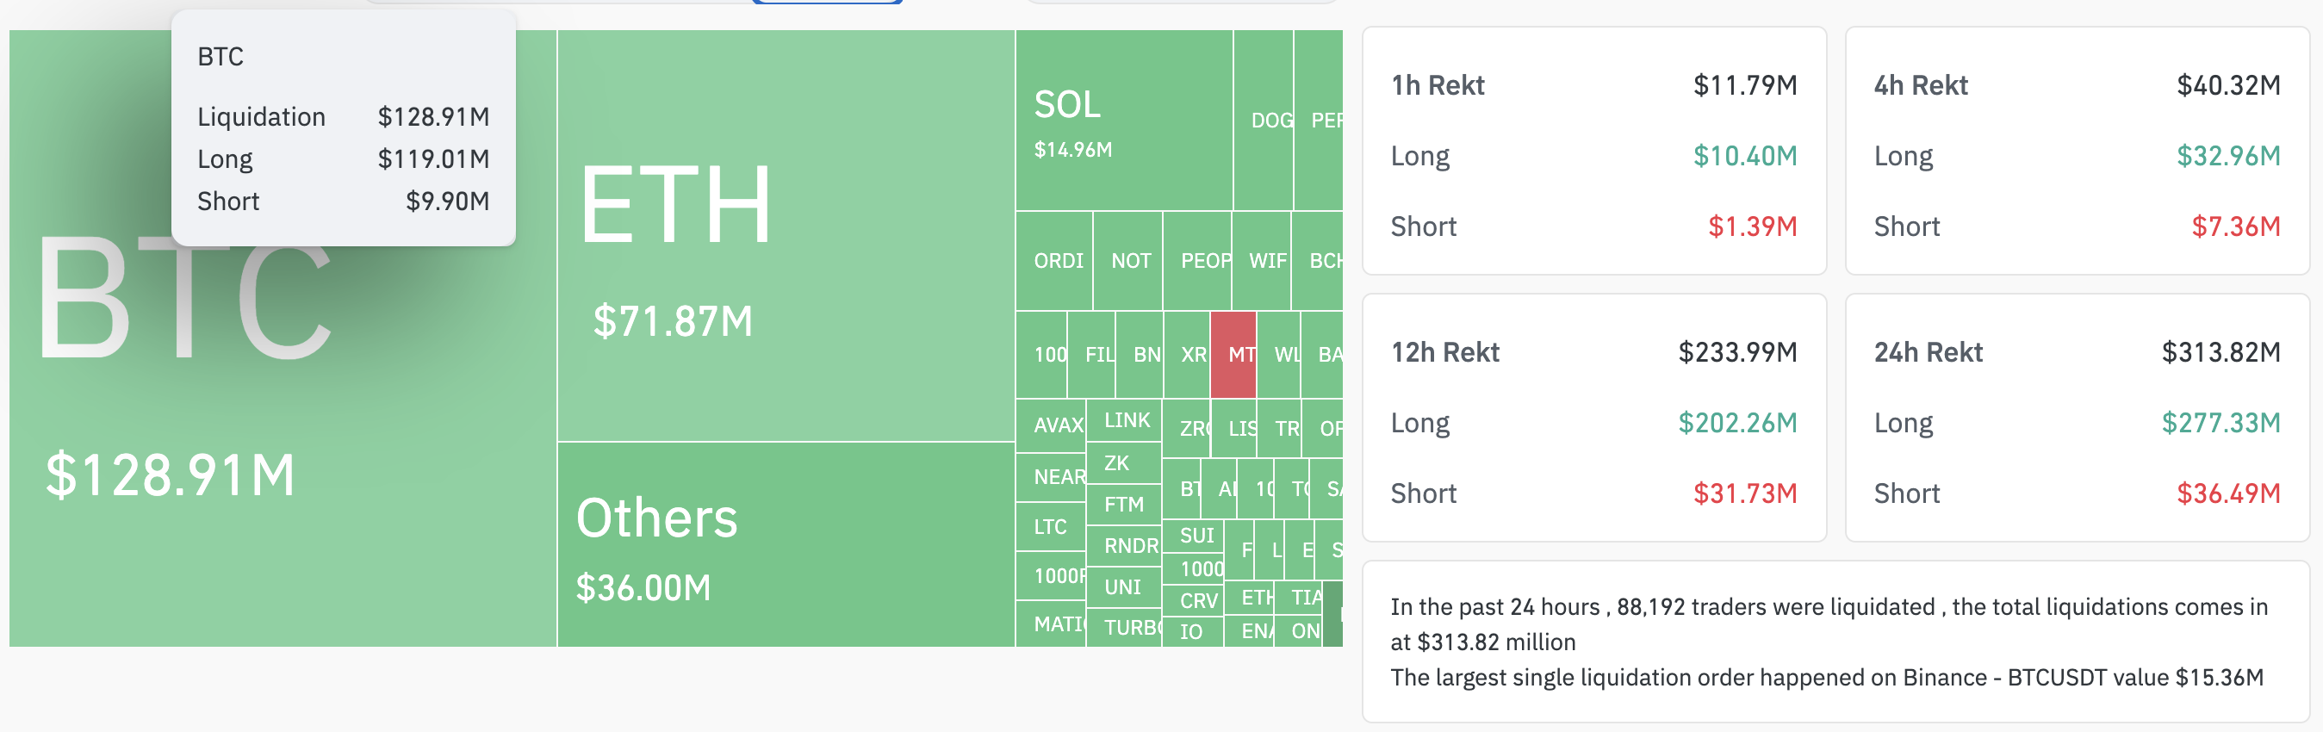Image resolution: width=2323 pixels, height=732 pixels.
Task: Click the SOL liquidation tile
Action: [x=1122, y=120]
